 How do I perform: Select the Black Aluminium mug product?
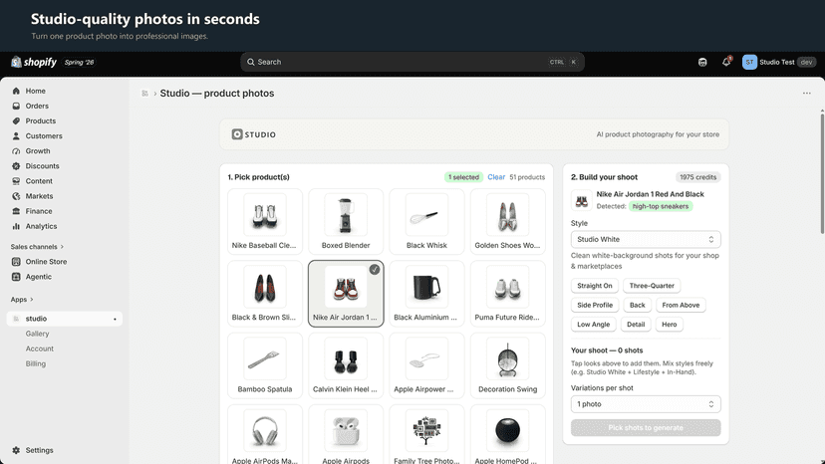coord(426,294)
